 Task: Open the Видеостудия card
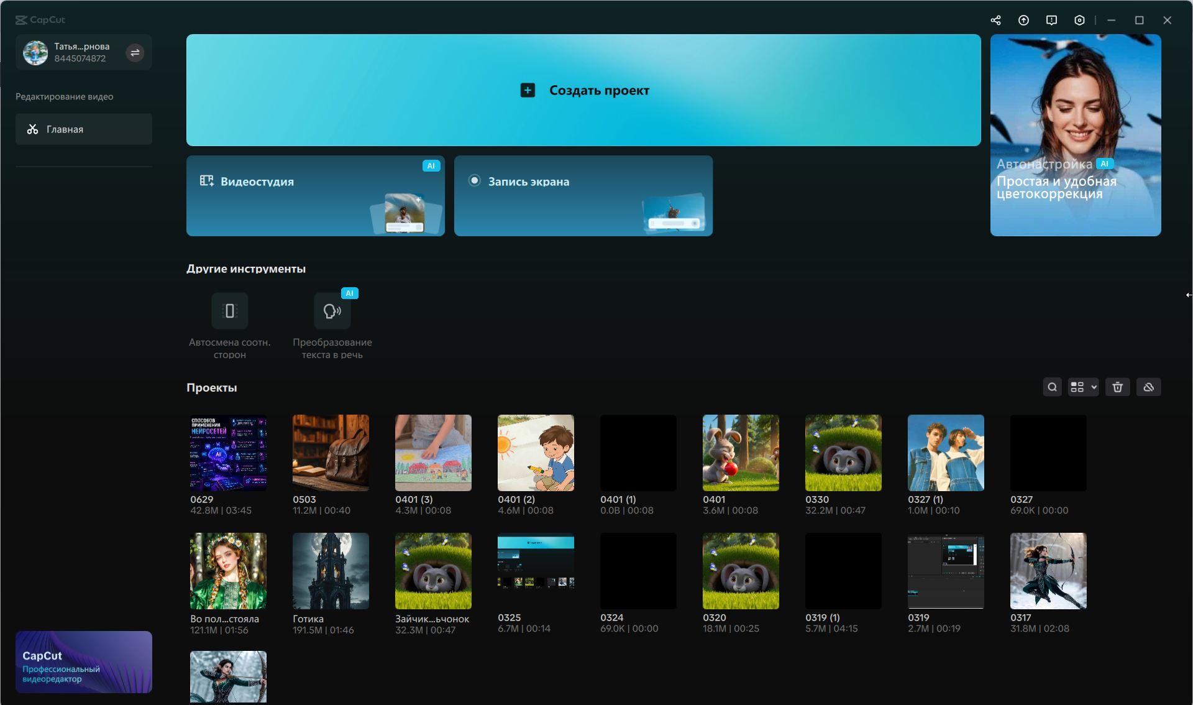[x=316, y=196]
